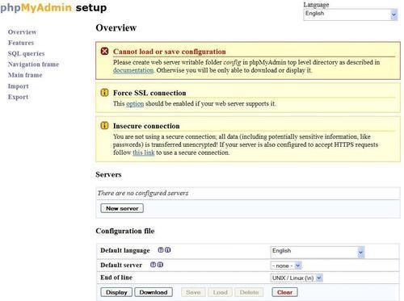
Task: Click the End of line label
Action: point(116,278)
